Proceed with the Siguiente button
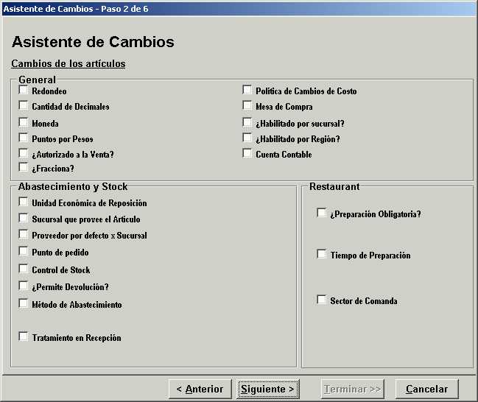The image size is (478, 402). (267, 389)
